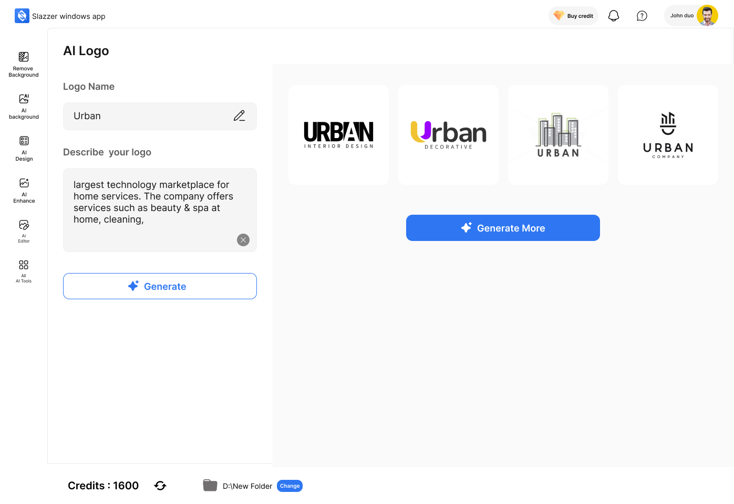The height and width of the screenshot is (504, 734).
Task: Open the AI Design tool
Action: [x=24, y=148]
